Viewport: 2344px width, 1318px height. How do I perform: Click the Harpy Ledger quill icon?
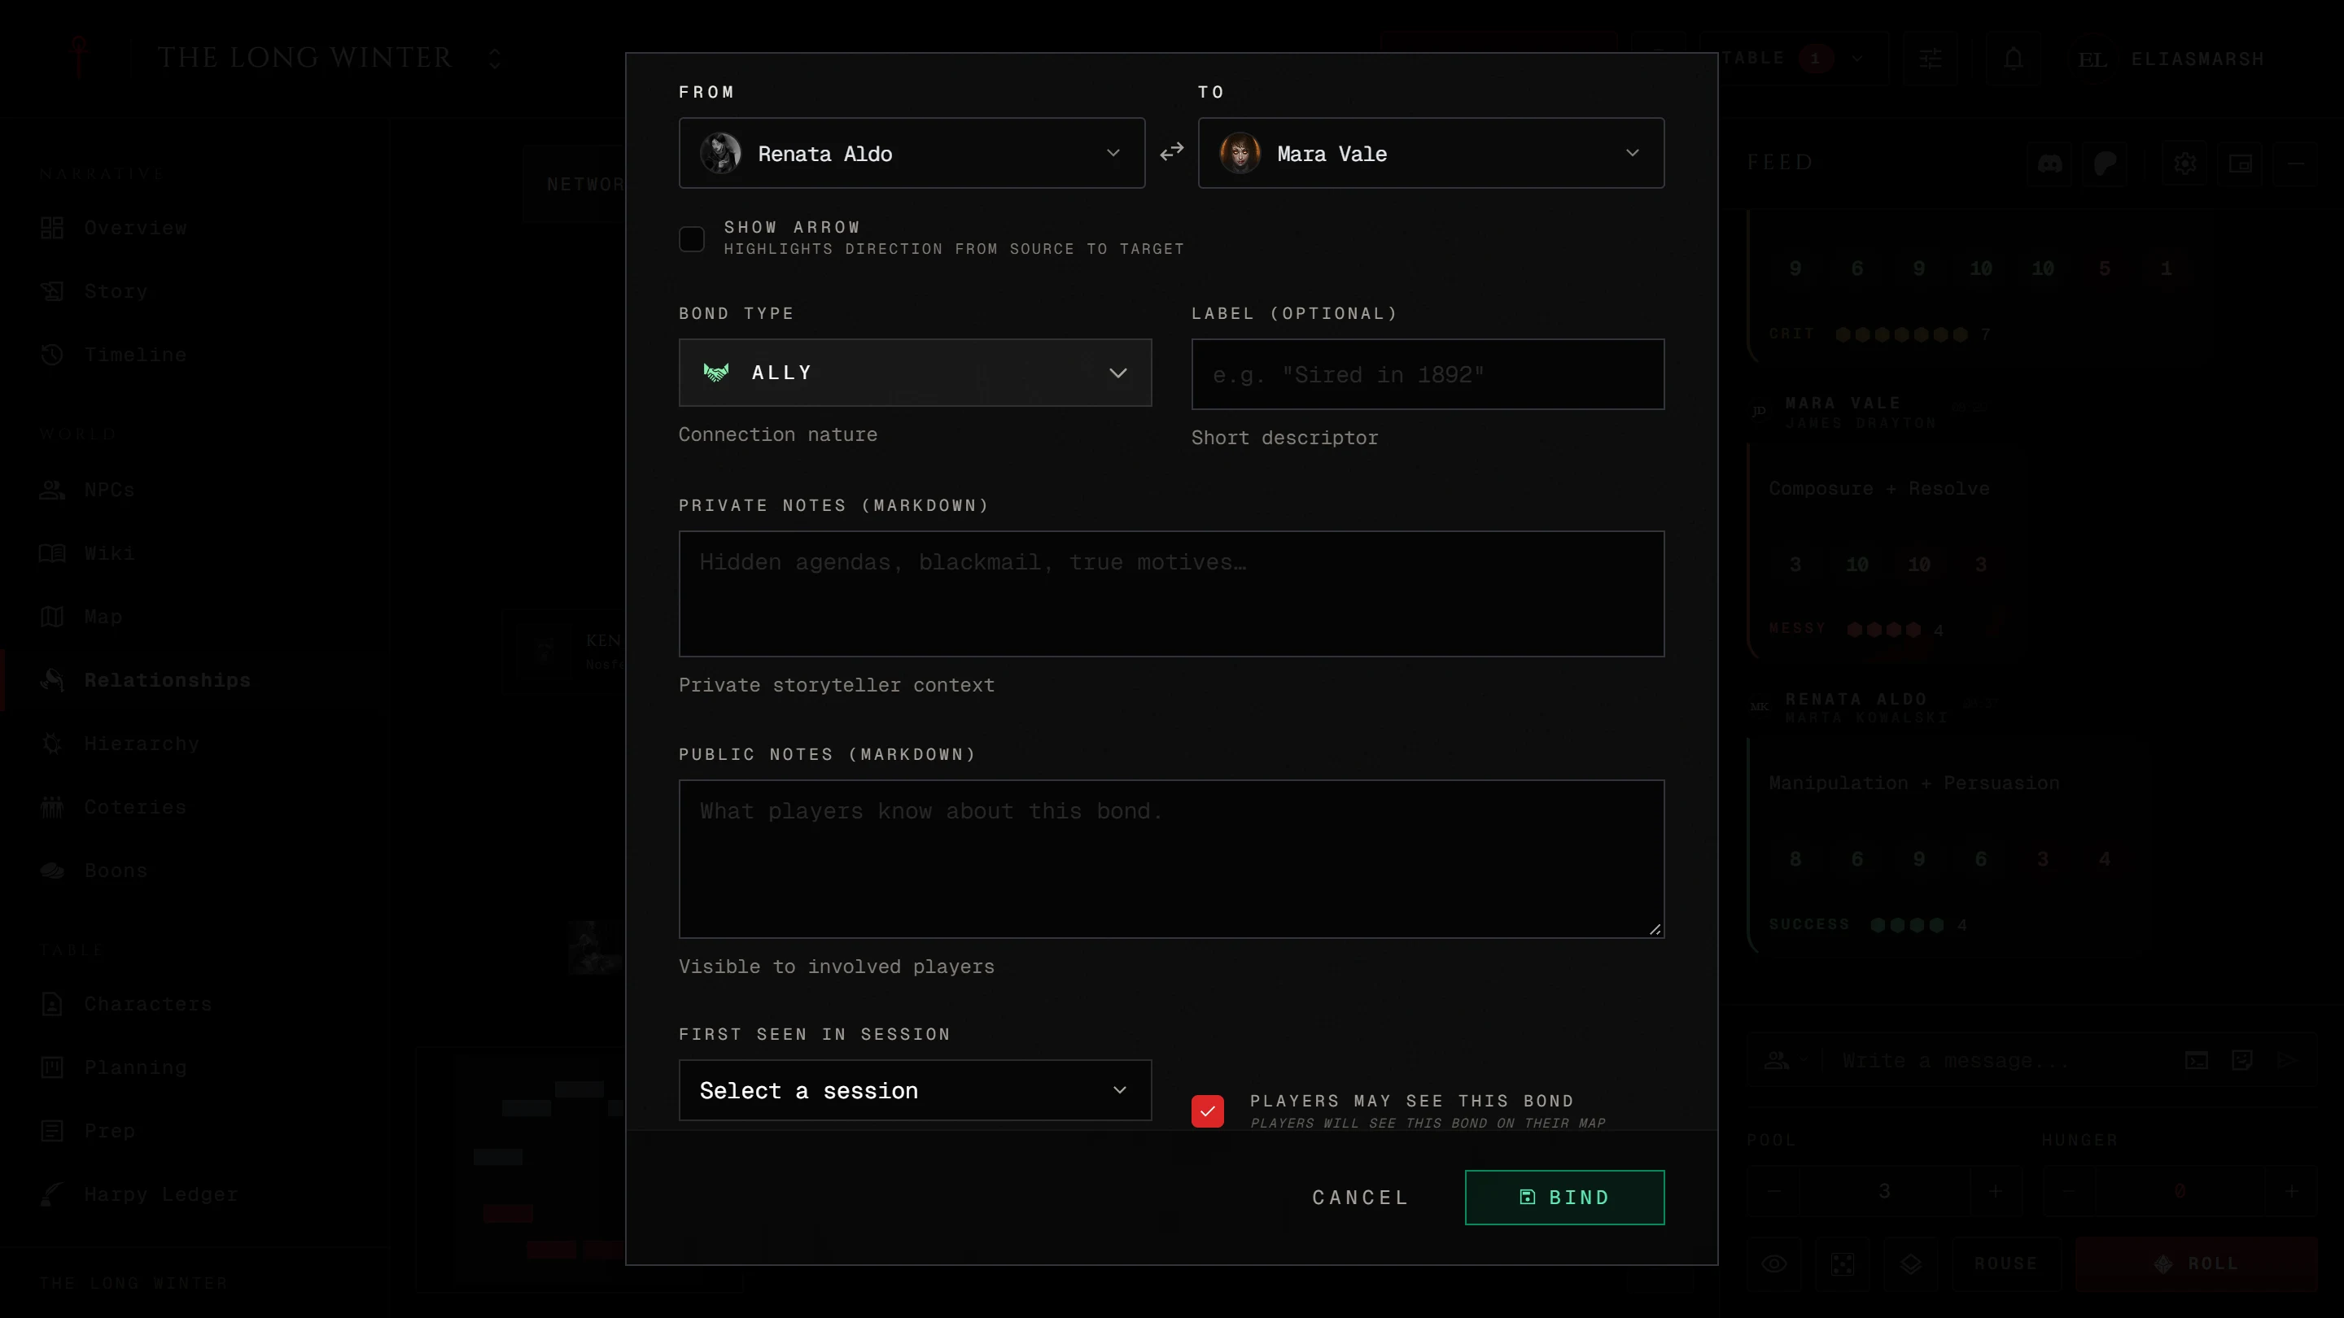click(x=52, y=1194)
